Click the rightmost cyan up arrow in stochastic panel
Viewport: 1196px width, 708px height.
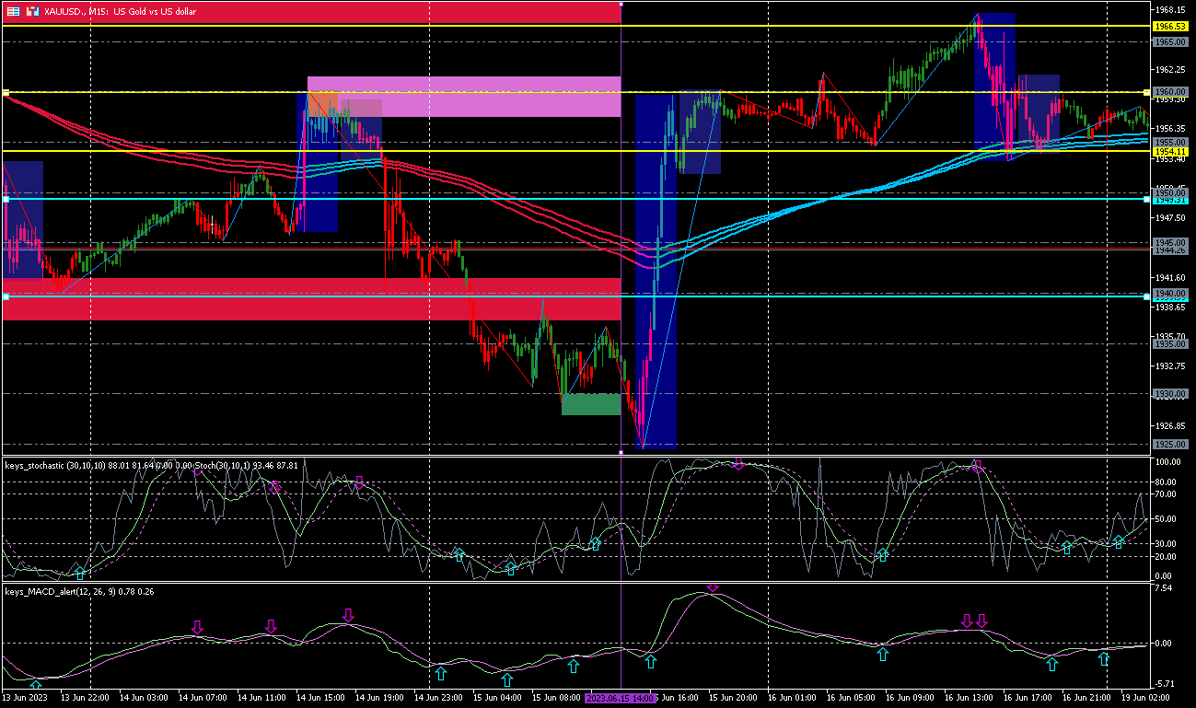(1119, 542)
